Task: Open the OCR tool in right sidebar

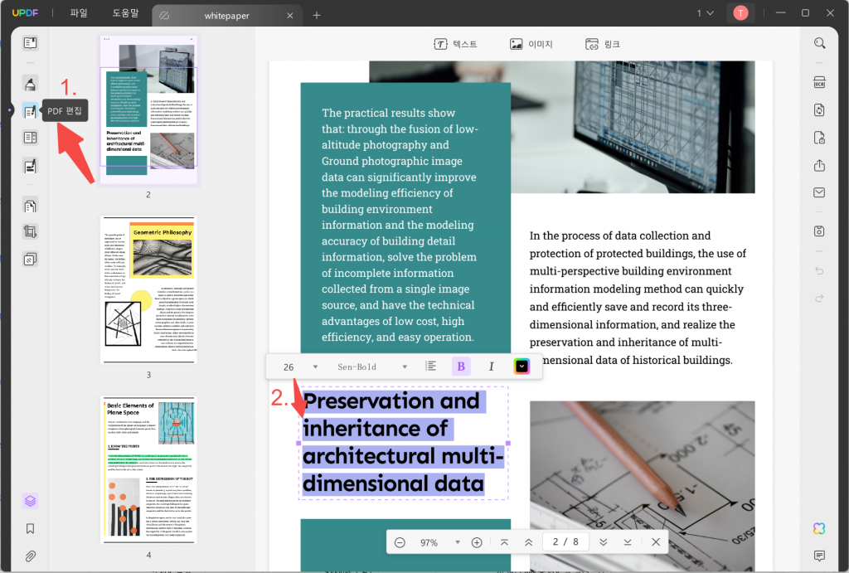Action: click(x=819, y=81)
